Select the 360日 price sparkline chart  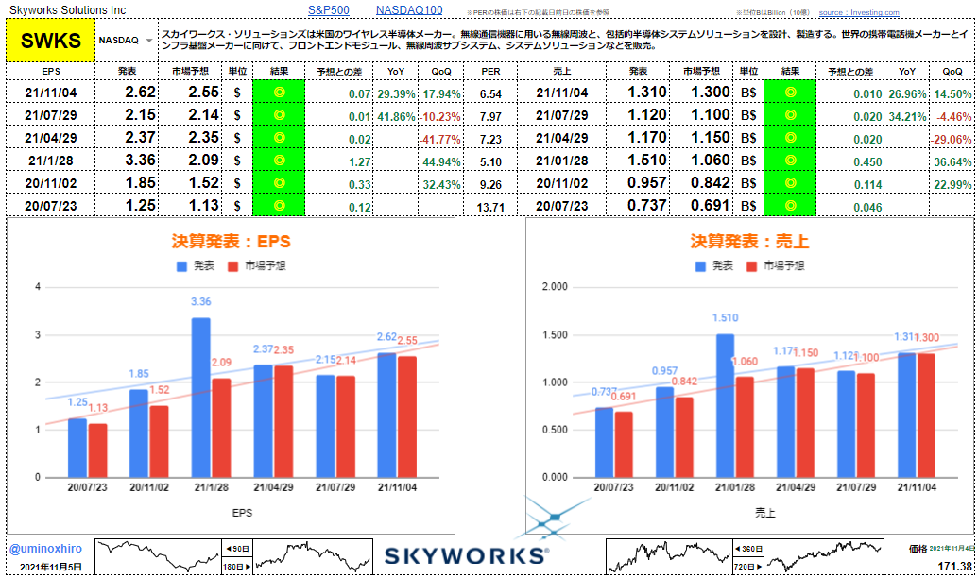pos(669,557)
